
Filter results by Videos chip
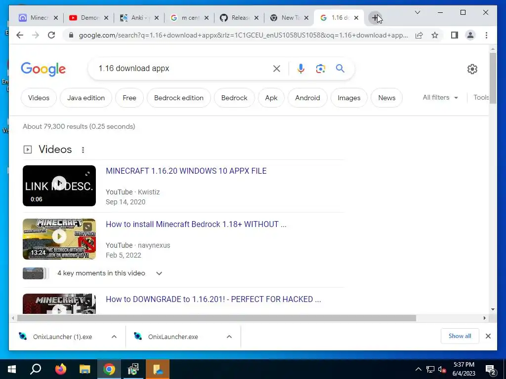[39, 98]
